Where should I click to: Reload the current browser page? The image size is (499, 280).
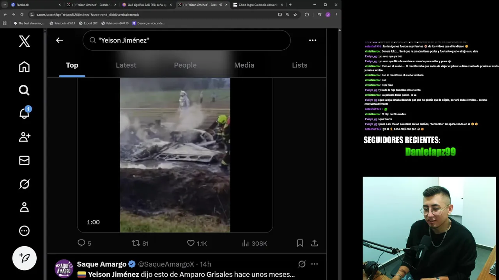22,14
